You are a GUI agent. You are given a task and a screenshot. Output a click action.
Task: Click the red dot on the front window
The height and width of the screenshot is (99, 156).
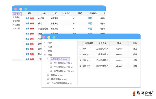(44, 37)
